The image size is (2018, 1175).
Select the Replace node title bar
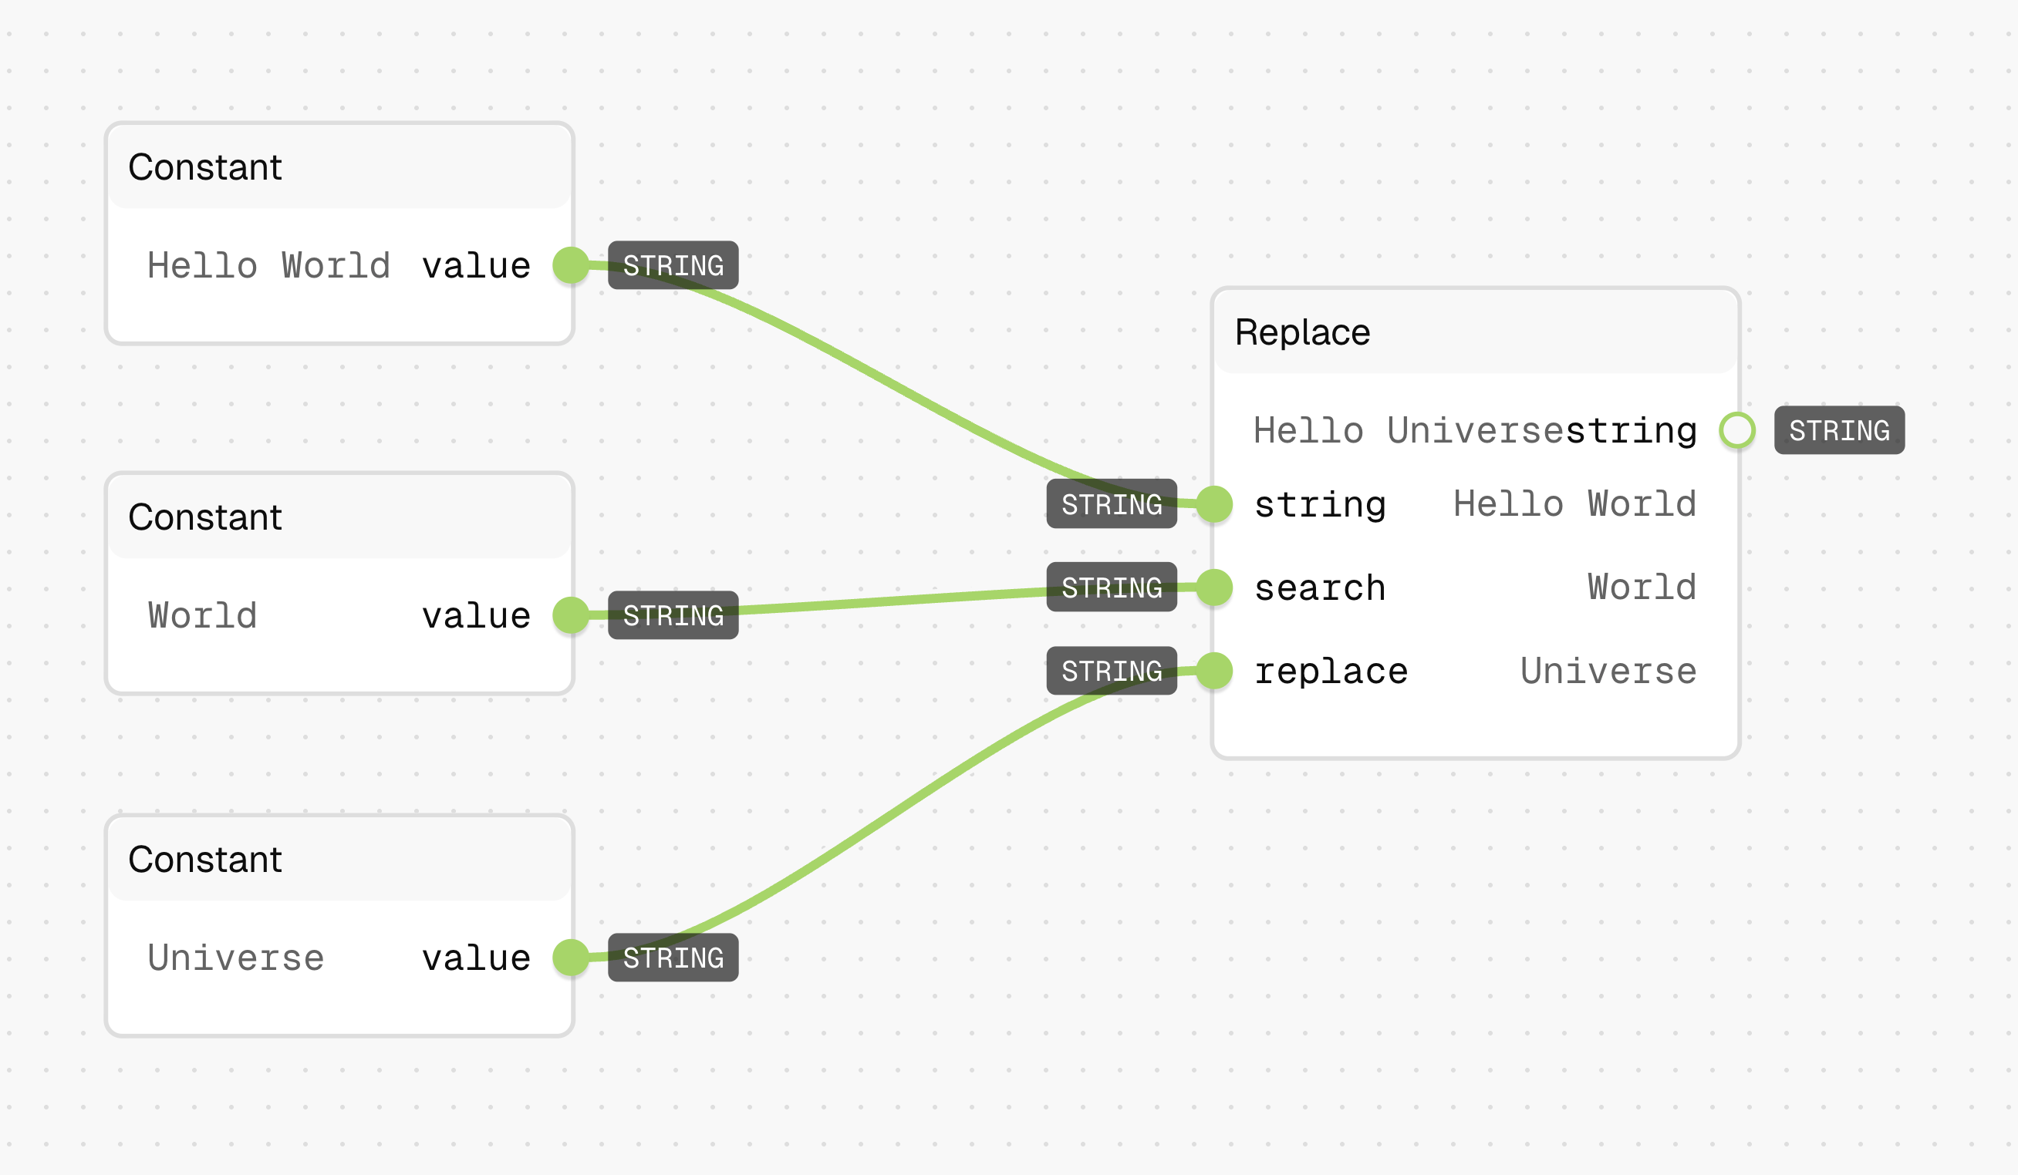tap(1476, 332)
